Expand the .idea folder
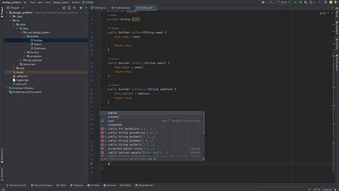339x191 pixels. click(x=10, y=16)
